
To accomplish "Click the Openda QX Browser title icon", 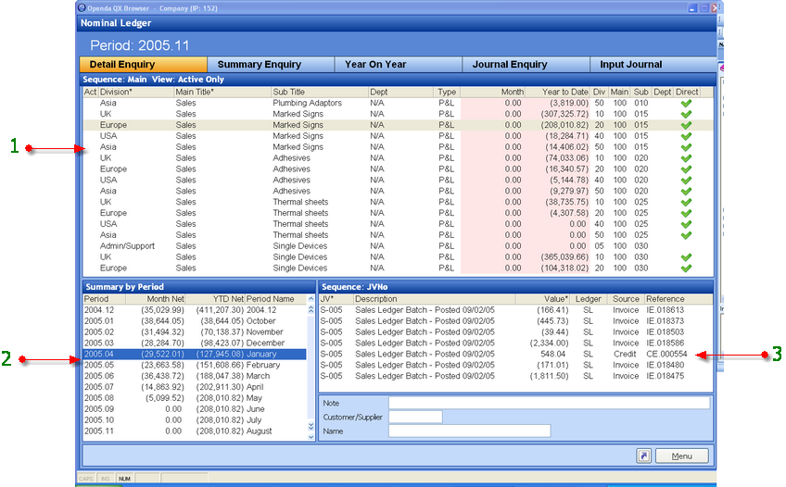I will (x=82, y=8).
